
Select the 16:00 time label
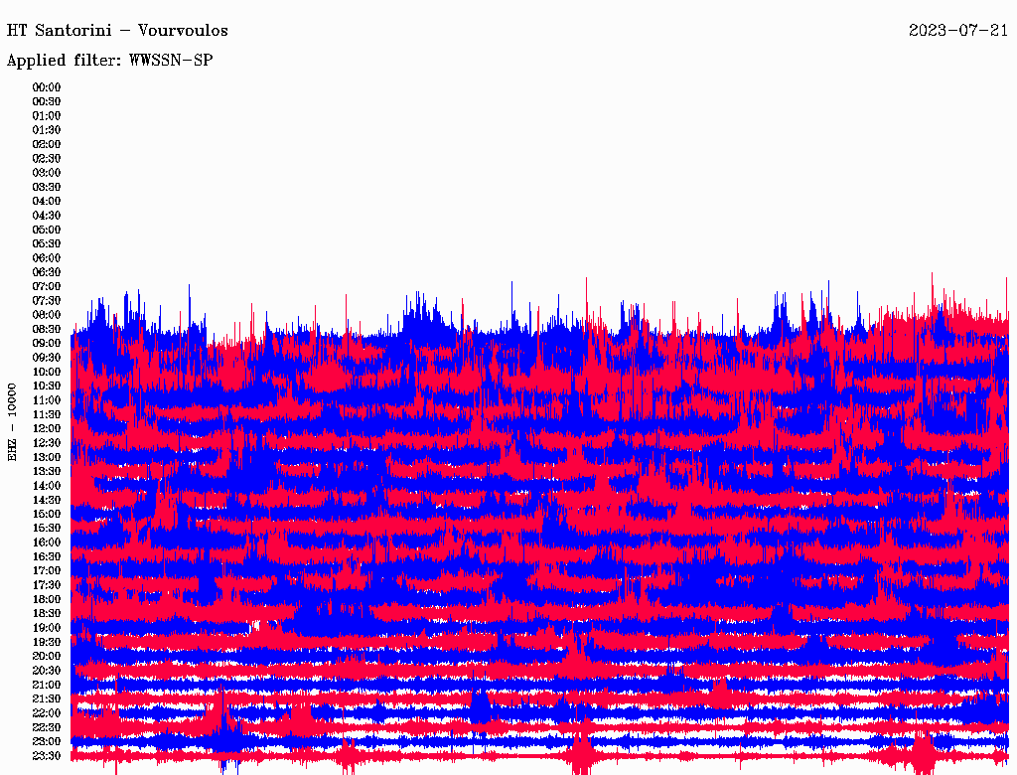47,542
